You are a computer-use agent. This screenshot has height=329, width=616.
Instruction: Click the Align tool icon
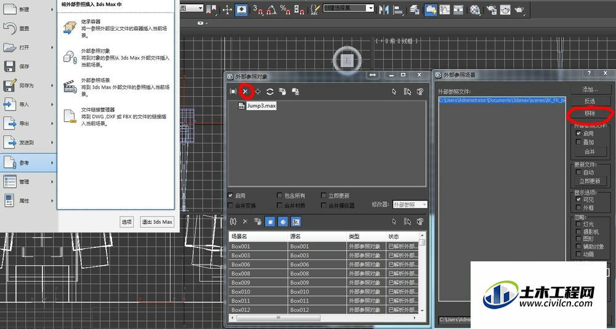coord(398,10)
